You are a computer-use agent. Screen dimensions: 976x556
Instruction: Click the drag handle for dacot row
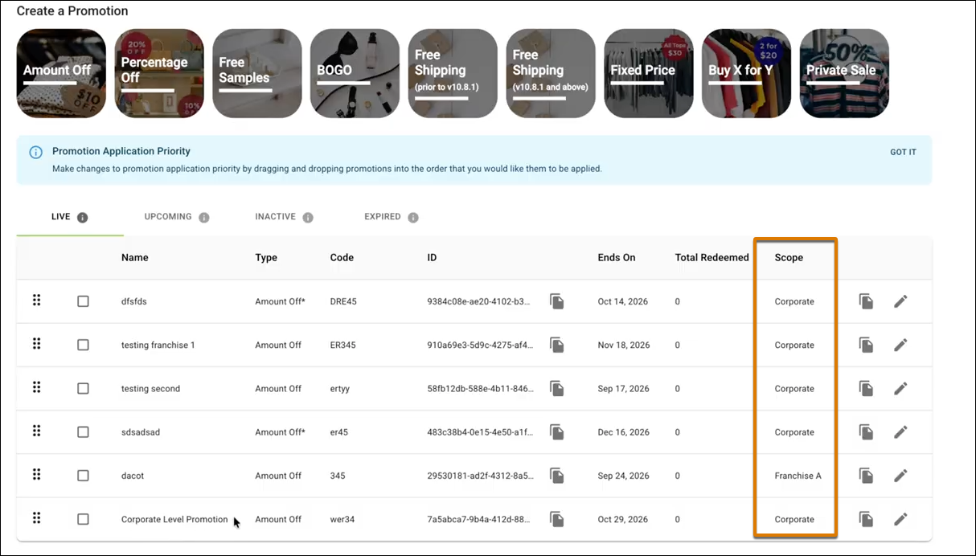(x=36, y=474)
